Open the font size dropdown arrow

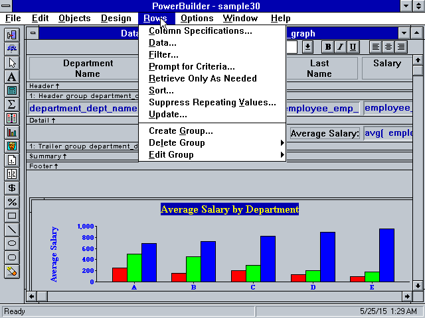tap(307, 47)
